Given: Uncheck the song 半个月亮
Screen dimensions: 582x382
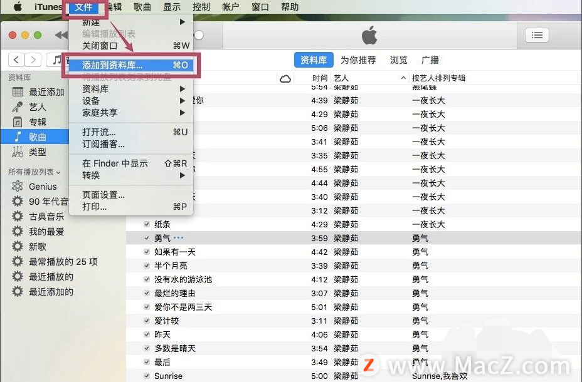Looking at the screenshot, I should [147, 266].
